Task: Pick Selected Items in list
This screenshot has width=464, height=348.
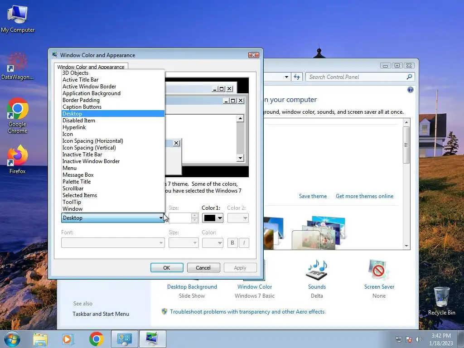Action: [x=113, y=195]
